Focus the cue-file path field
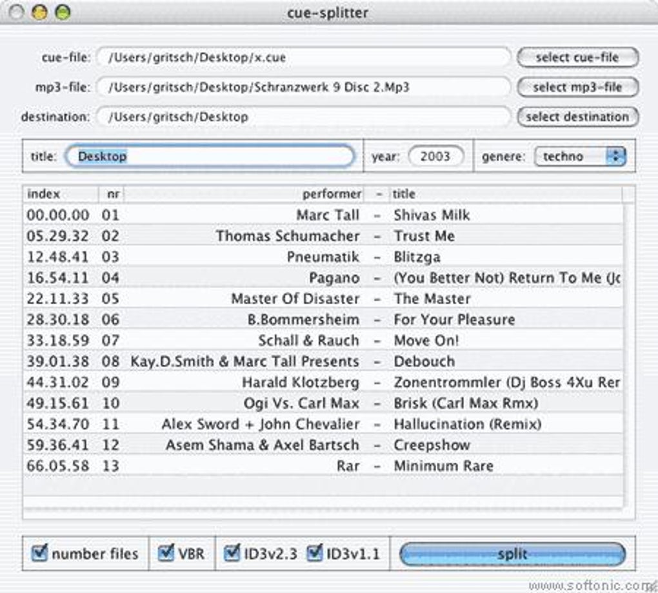 pos(303,57)
